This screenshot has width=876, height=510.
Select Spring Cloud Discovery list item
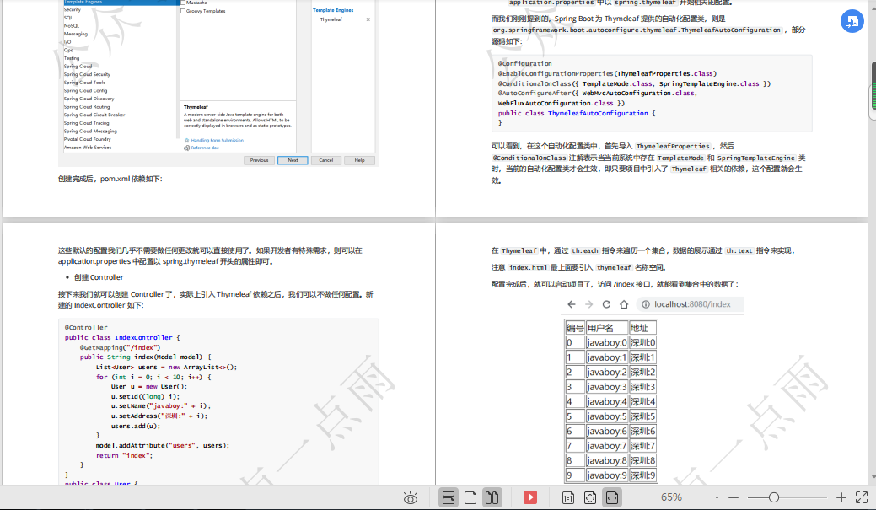89,99
